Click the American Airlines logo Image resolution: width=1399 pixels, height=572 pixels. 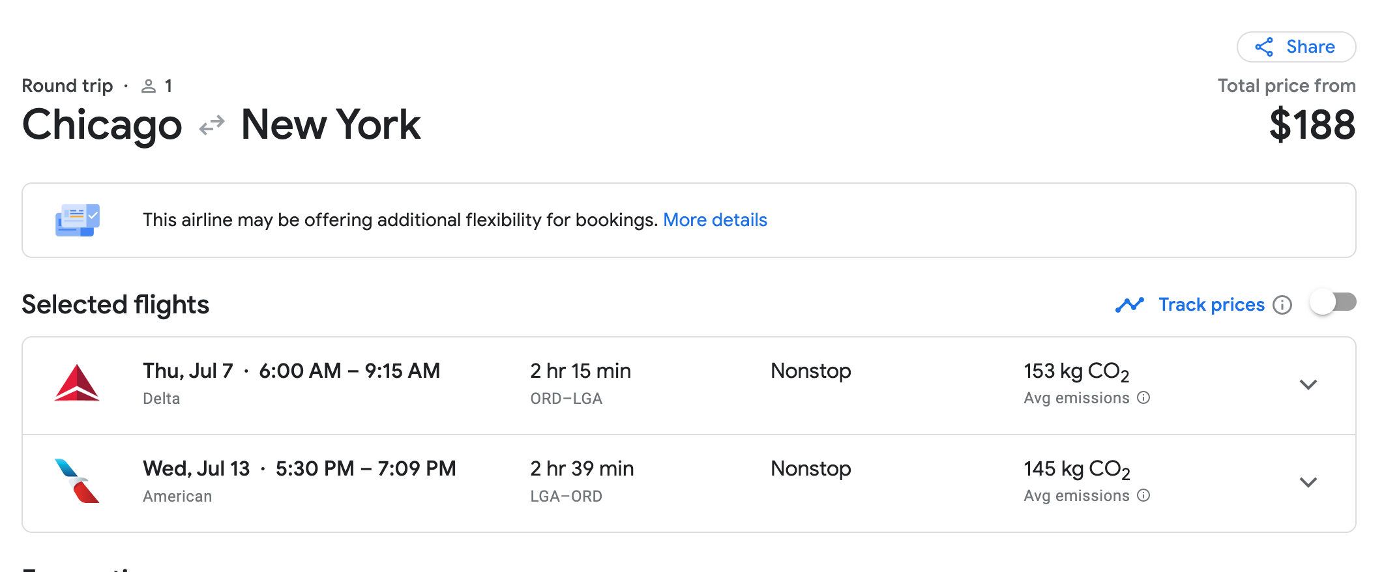77,481
